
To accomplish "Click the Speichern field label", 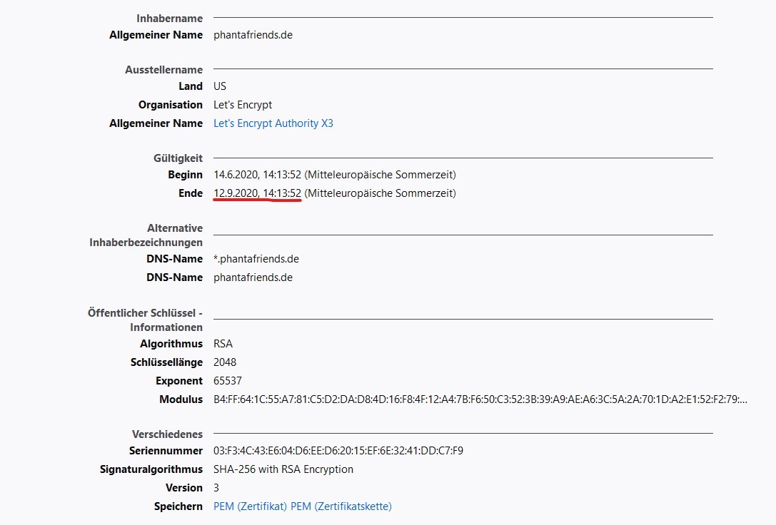I will pos(178,506).
